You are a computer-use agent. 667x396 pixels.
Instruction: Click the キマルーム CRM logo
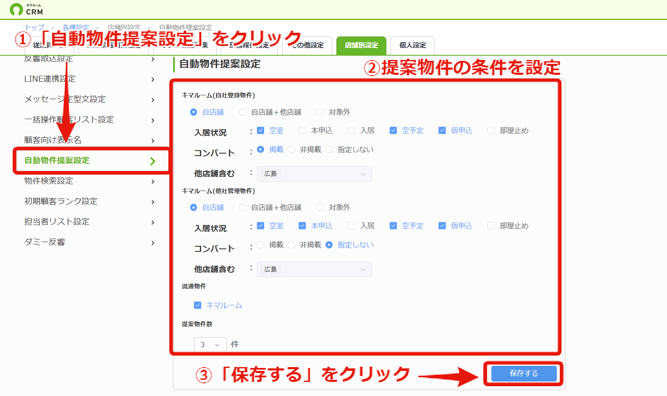(26, 9)
